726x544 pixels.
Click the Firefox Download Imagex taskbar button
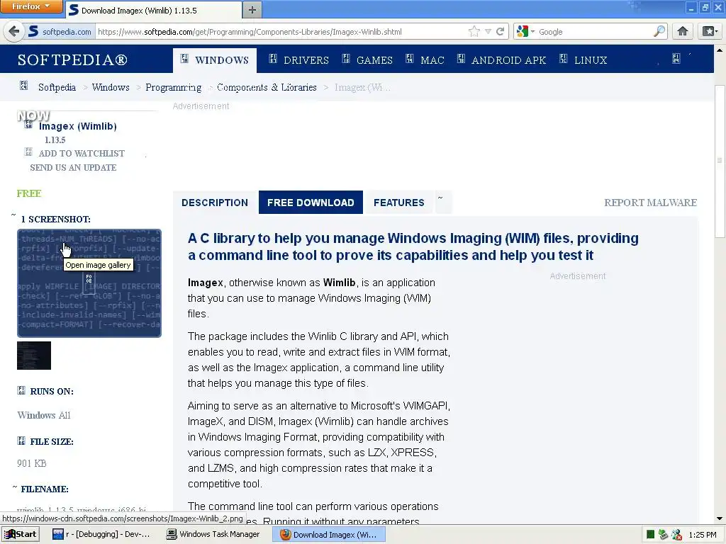click(329, 534)
